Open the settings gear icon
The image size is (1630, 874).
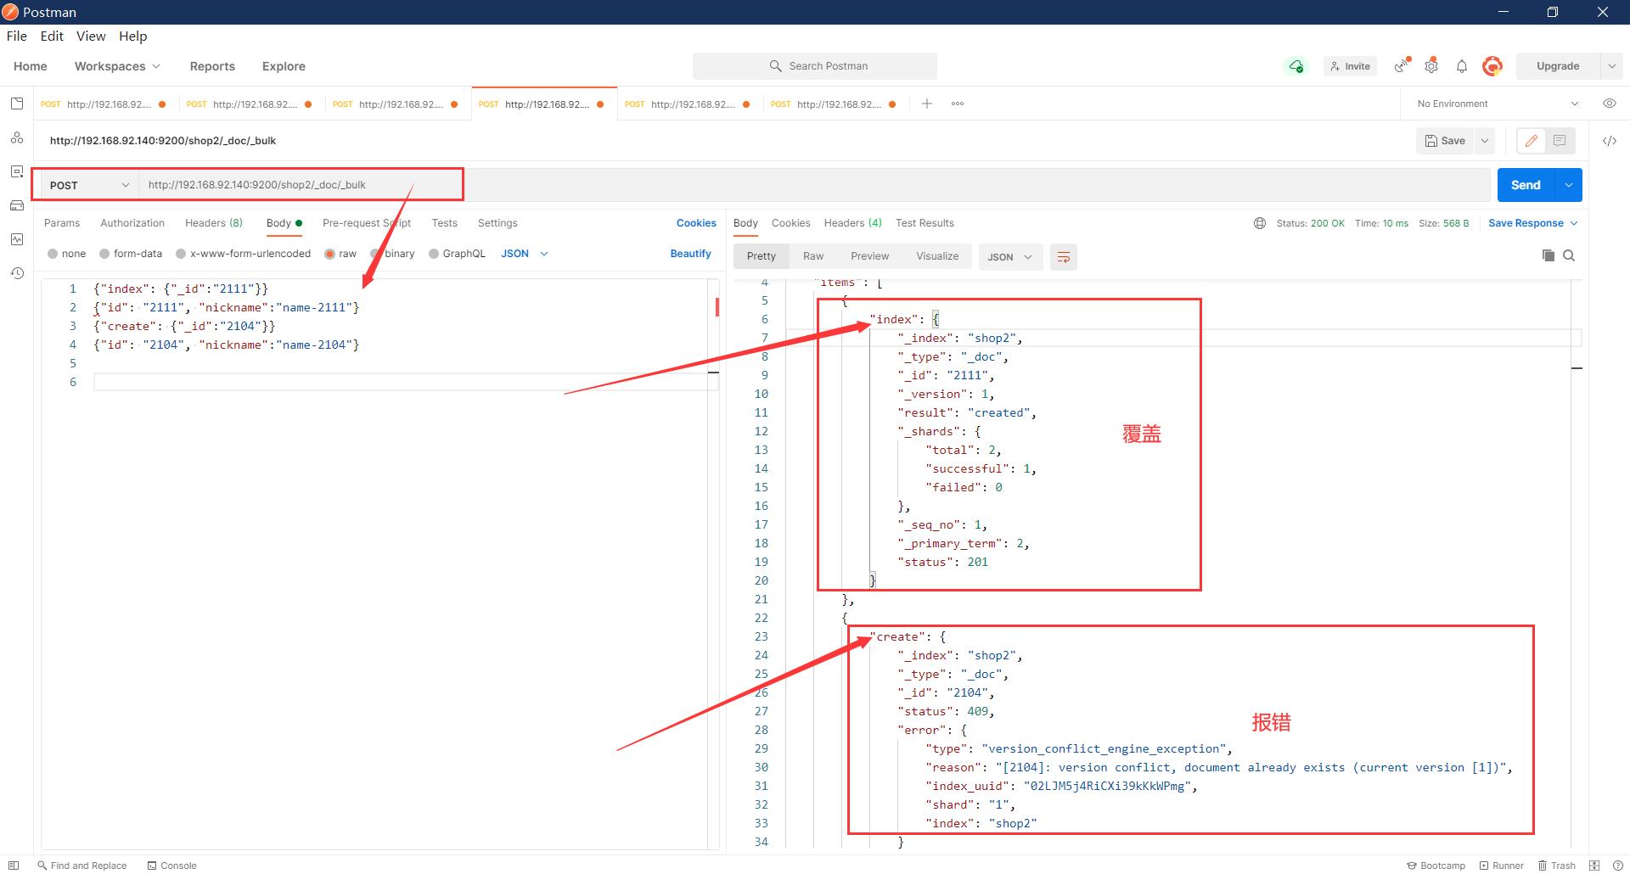click(x=1431, y=65)
